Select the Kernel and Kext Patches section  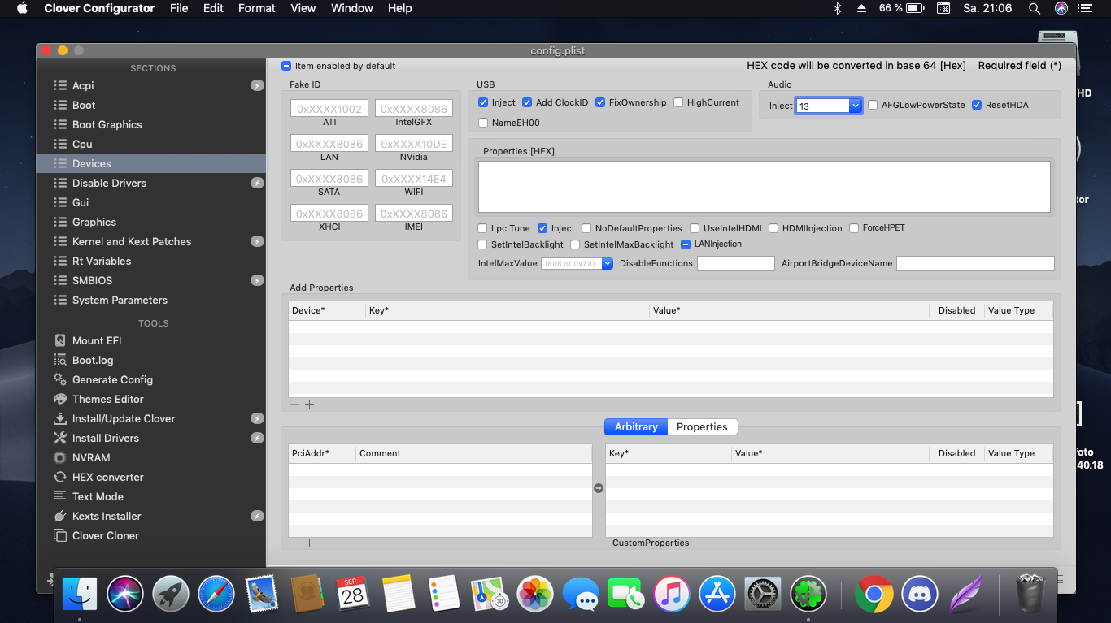pyautogui.click(x=131, y=241)
